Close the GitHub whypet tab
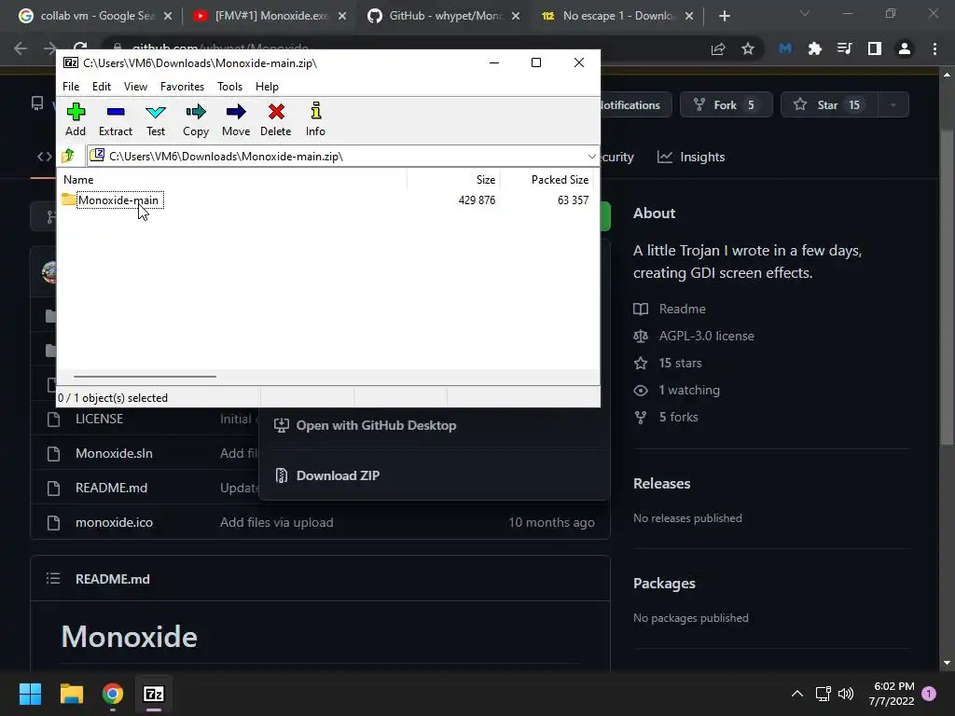The image size is (955, 716). click(x=516, y=16)
